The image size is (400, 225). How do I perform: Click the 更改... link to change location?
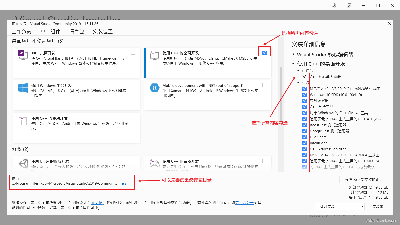pyautogui.click(x=126, y=183)
